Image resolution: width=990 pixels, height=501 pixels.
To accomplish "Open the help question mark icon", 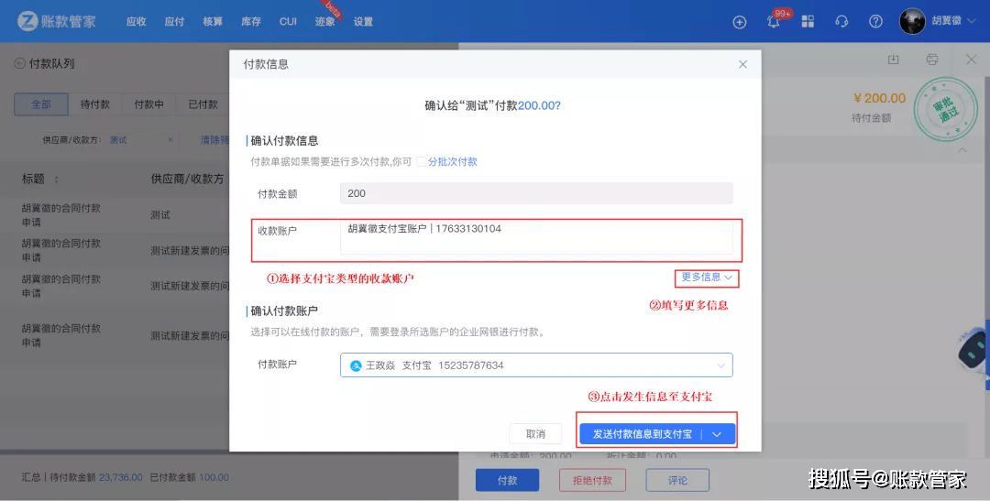I will click(x=875, y=21).
